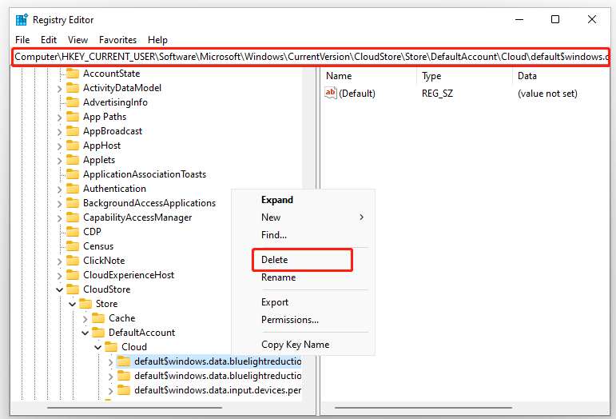Collapse the Cloud key
Screen dimensions: 616x419
click(98, 347)
